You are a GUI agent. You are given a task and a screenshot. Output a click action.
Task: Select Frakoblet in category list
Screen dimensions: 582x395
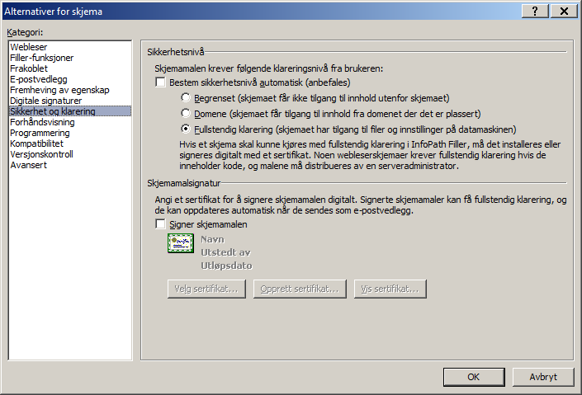click(29, 68)
